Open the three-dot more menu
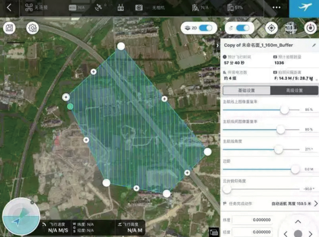The image size is (319, 237). point(277,8)
